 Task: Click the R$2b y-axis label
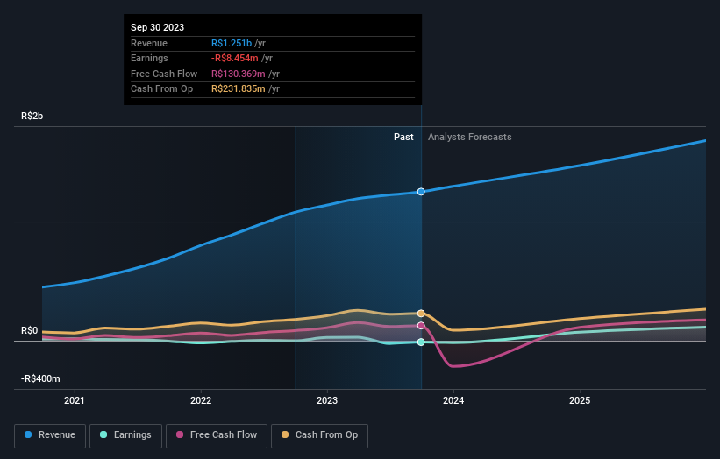tap(32, 116)
